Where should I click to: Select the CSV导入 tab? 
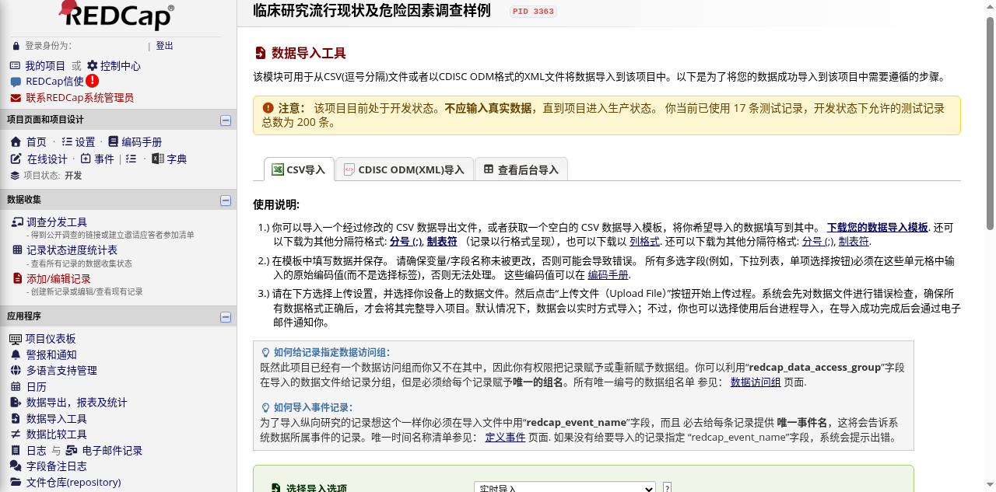tap(299, 169)
